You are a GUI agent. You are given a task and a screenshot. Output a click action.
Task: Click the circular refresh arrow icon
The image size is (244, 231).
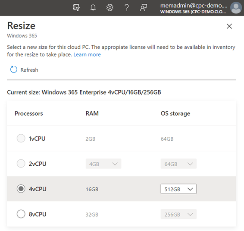[14, 70]
